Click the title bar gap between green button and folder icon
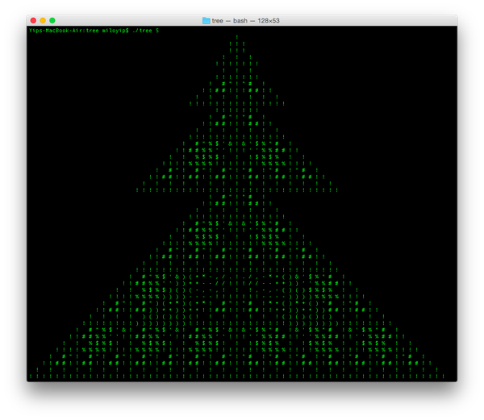Viewport: 484px width, 420px height. tap(129, 20)
